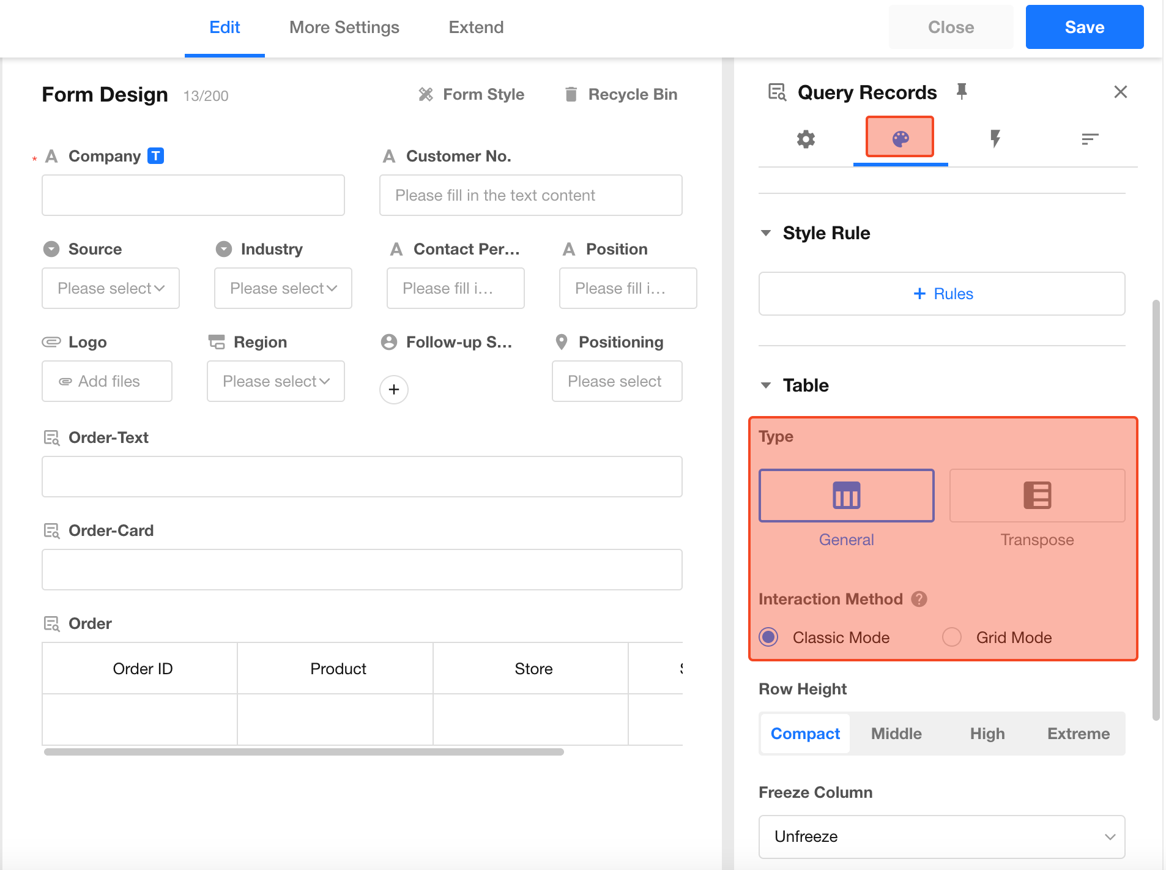Click the Order-Text field box

[362, 477]
